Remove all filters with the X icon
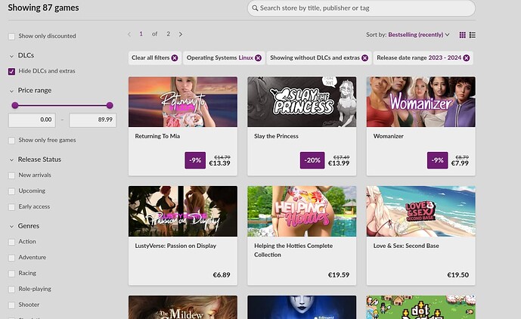This screenshot has height=319, width=521. (x=175, y=57)
